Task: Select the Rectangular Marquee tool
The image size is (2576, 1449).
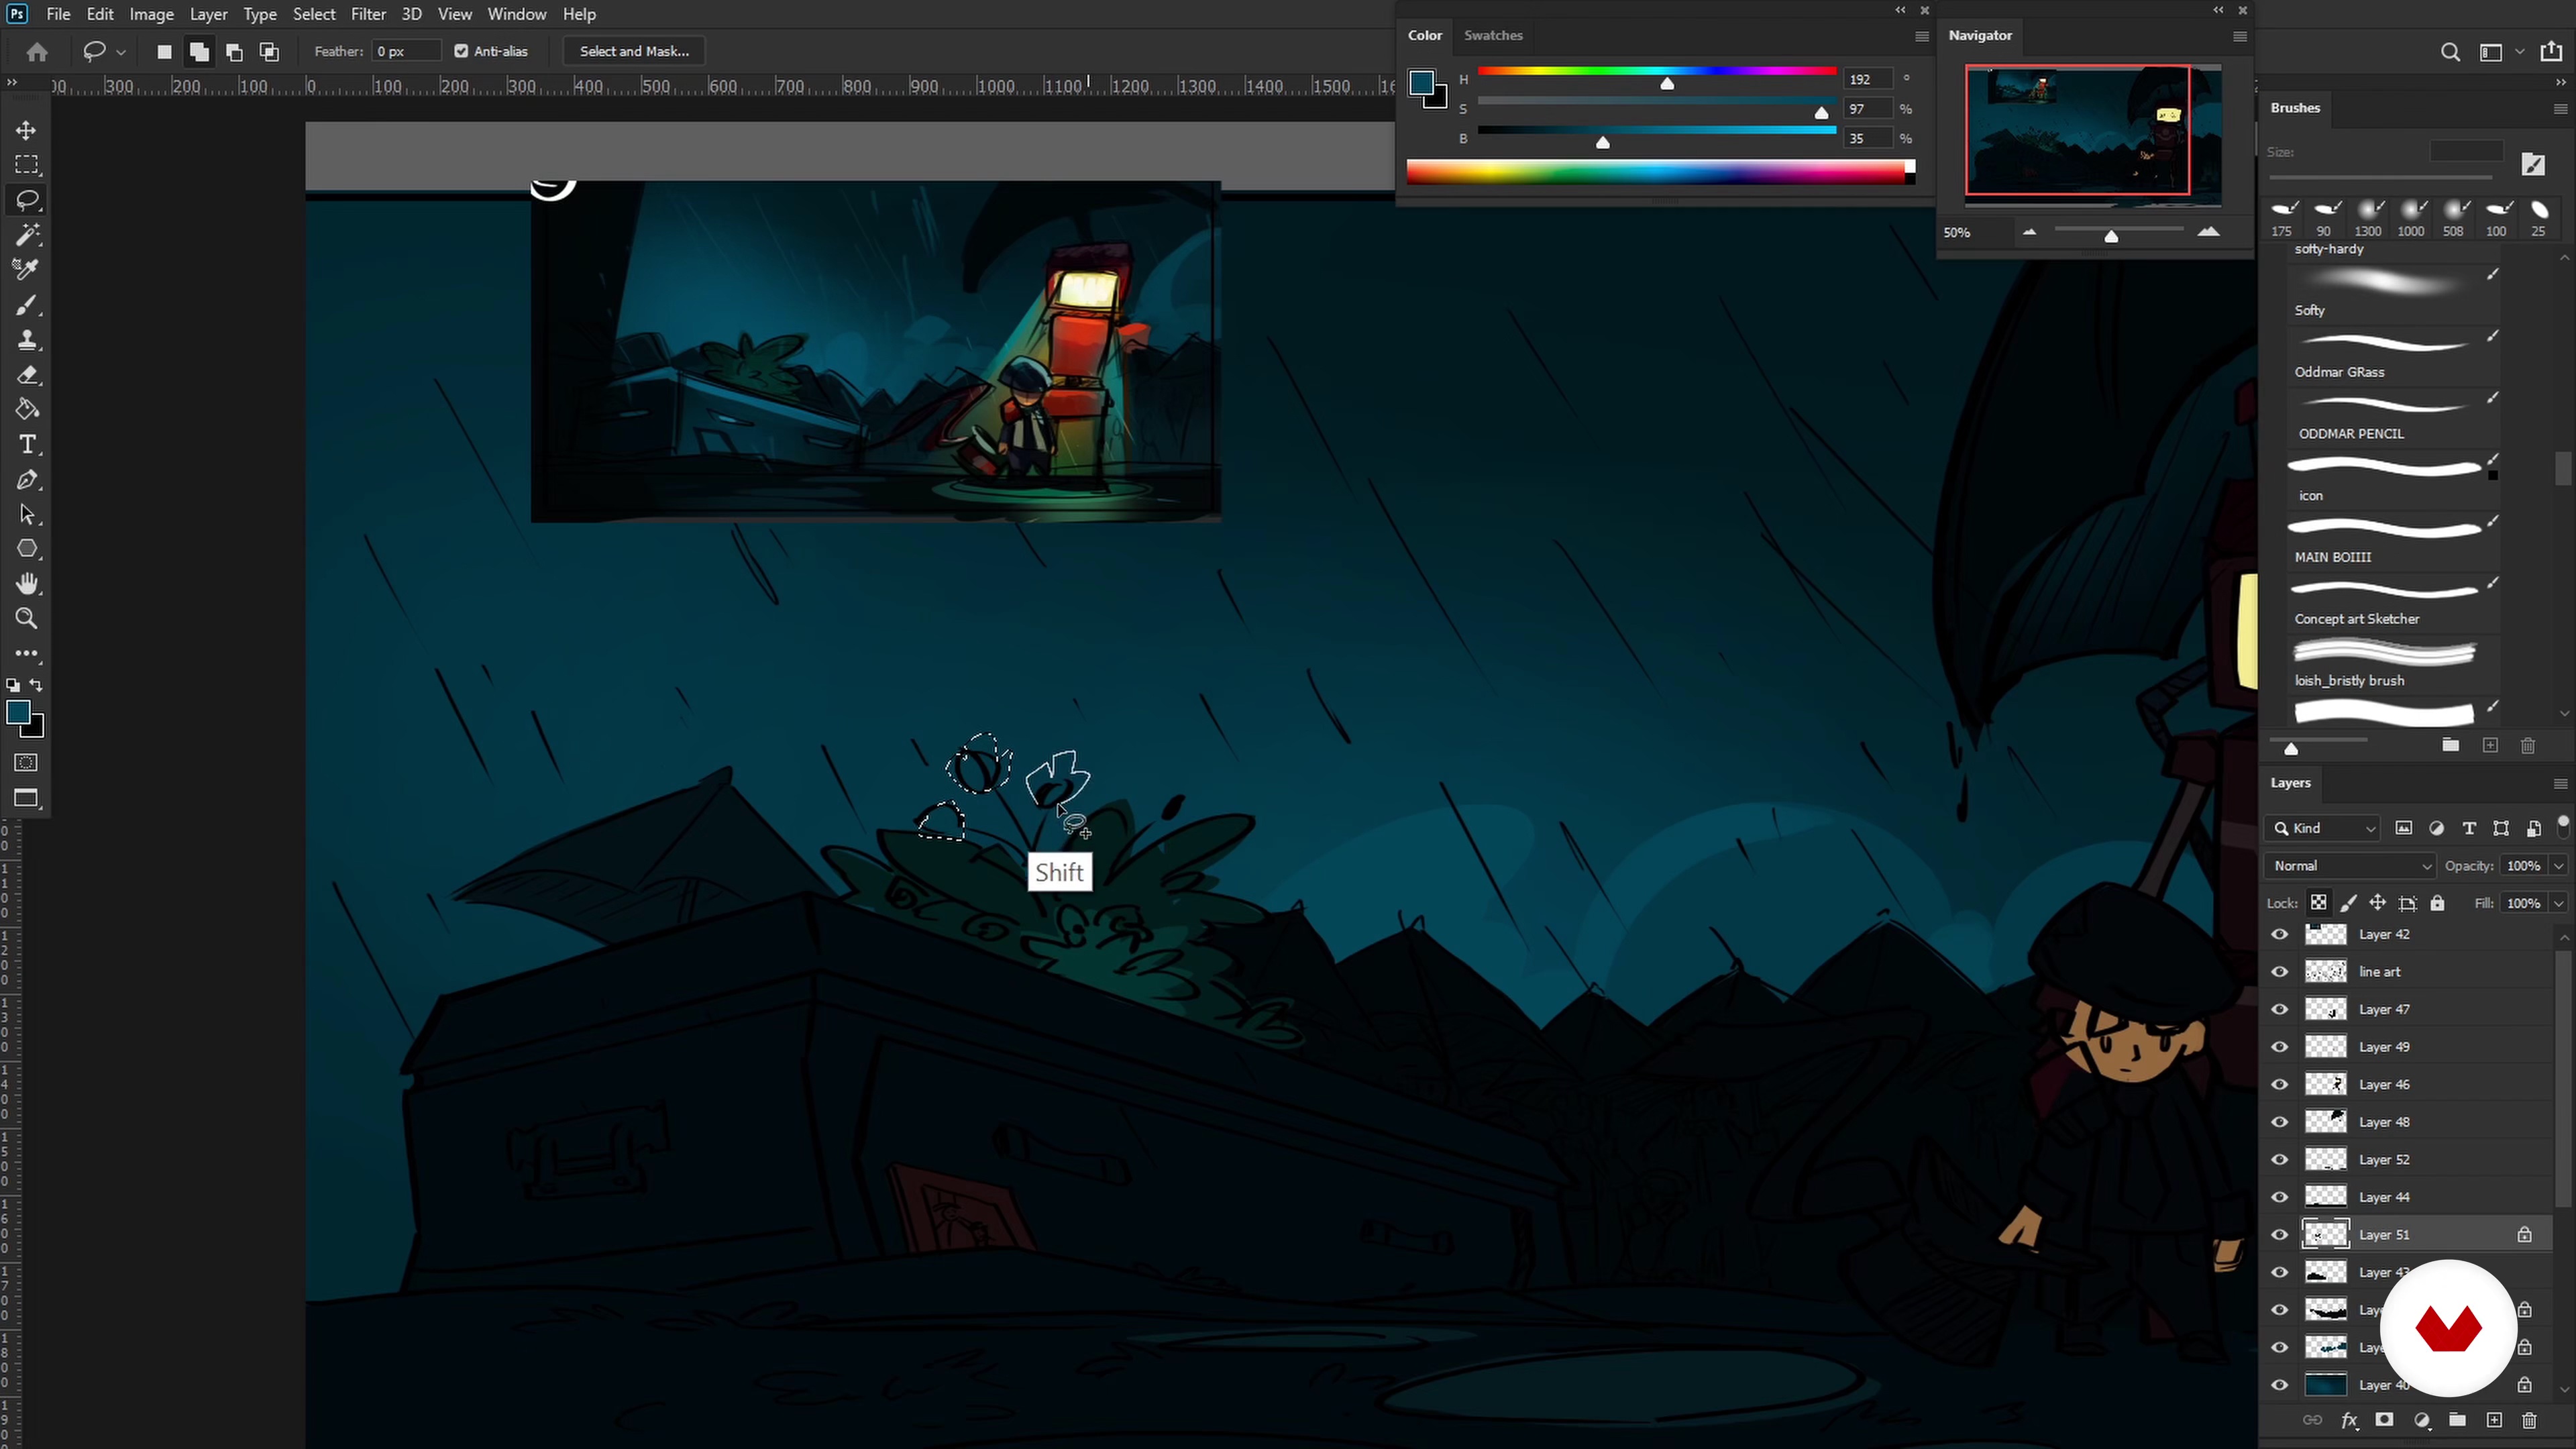Action: (x=26, y=165)
